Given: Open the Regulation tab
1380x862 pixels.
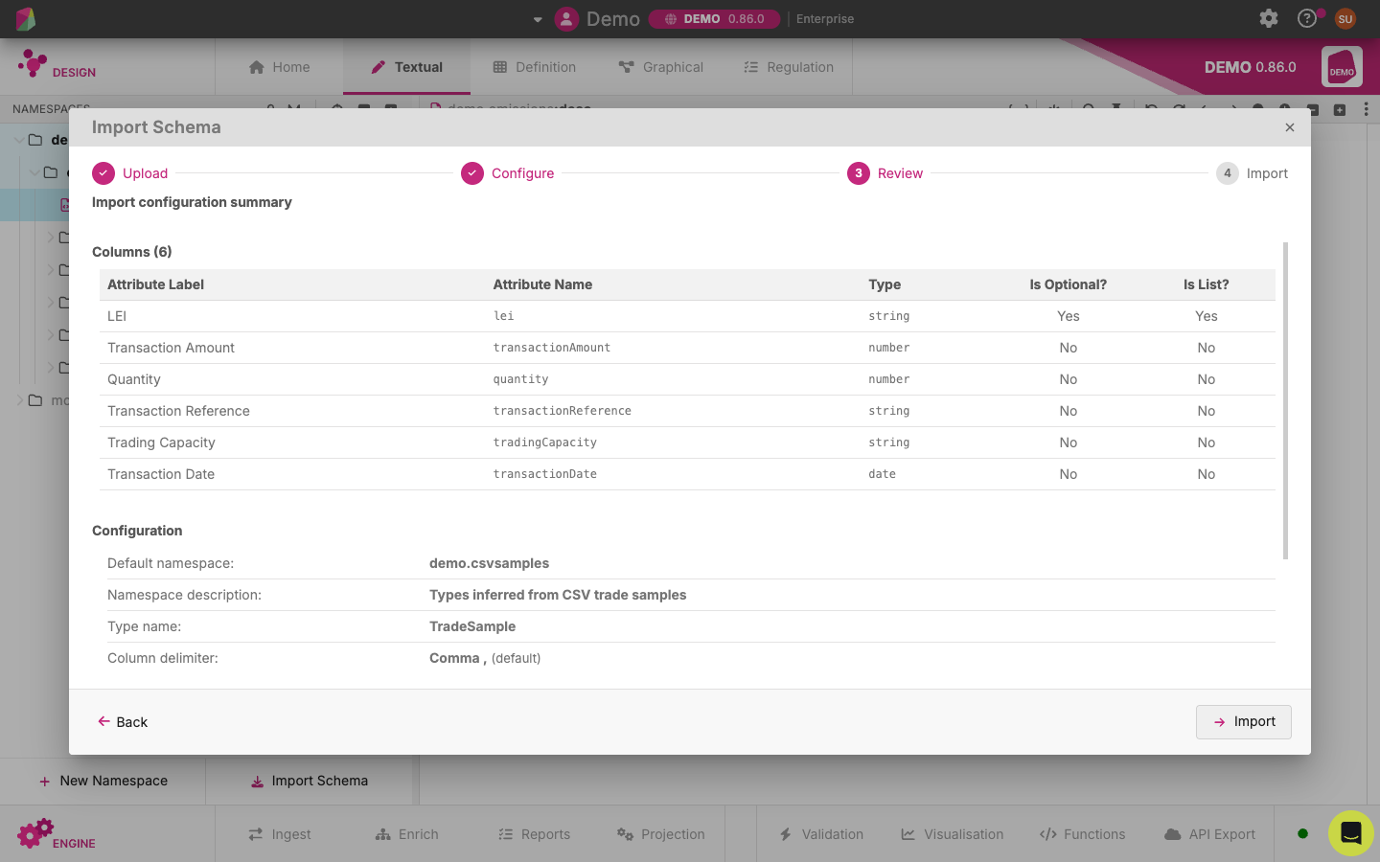Looking at the screenshot, I should tap(788, 67).
